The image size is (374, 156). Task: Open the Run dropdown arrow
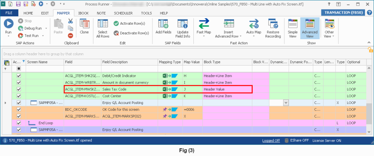tap(9, 36)
